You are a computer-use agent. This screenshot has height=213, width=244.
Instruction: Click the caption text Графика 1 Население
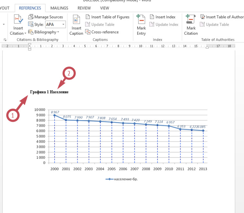coord(49,92)
